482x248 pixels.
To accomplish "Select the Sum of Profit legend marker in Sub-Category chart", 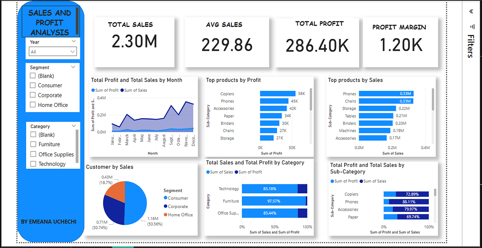I will [333, 181].
